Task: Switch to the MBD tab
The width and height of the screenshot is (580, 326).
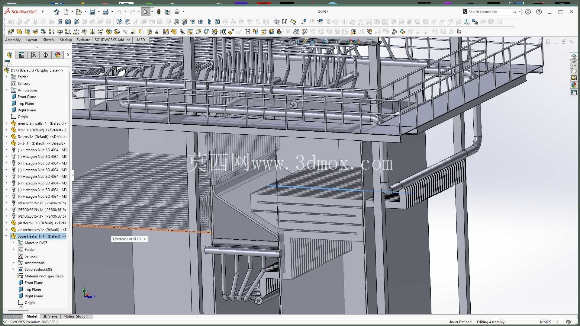Action: pyautogui.click(x=141, y=40)
